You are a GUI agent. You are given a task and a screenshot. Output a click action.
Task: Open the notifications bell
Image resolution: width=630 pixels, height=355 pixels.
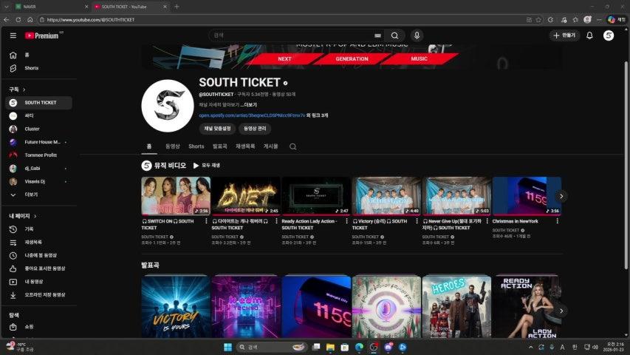pos(589,35)
